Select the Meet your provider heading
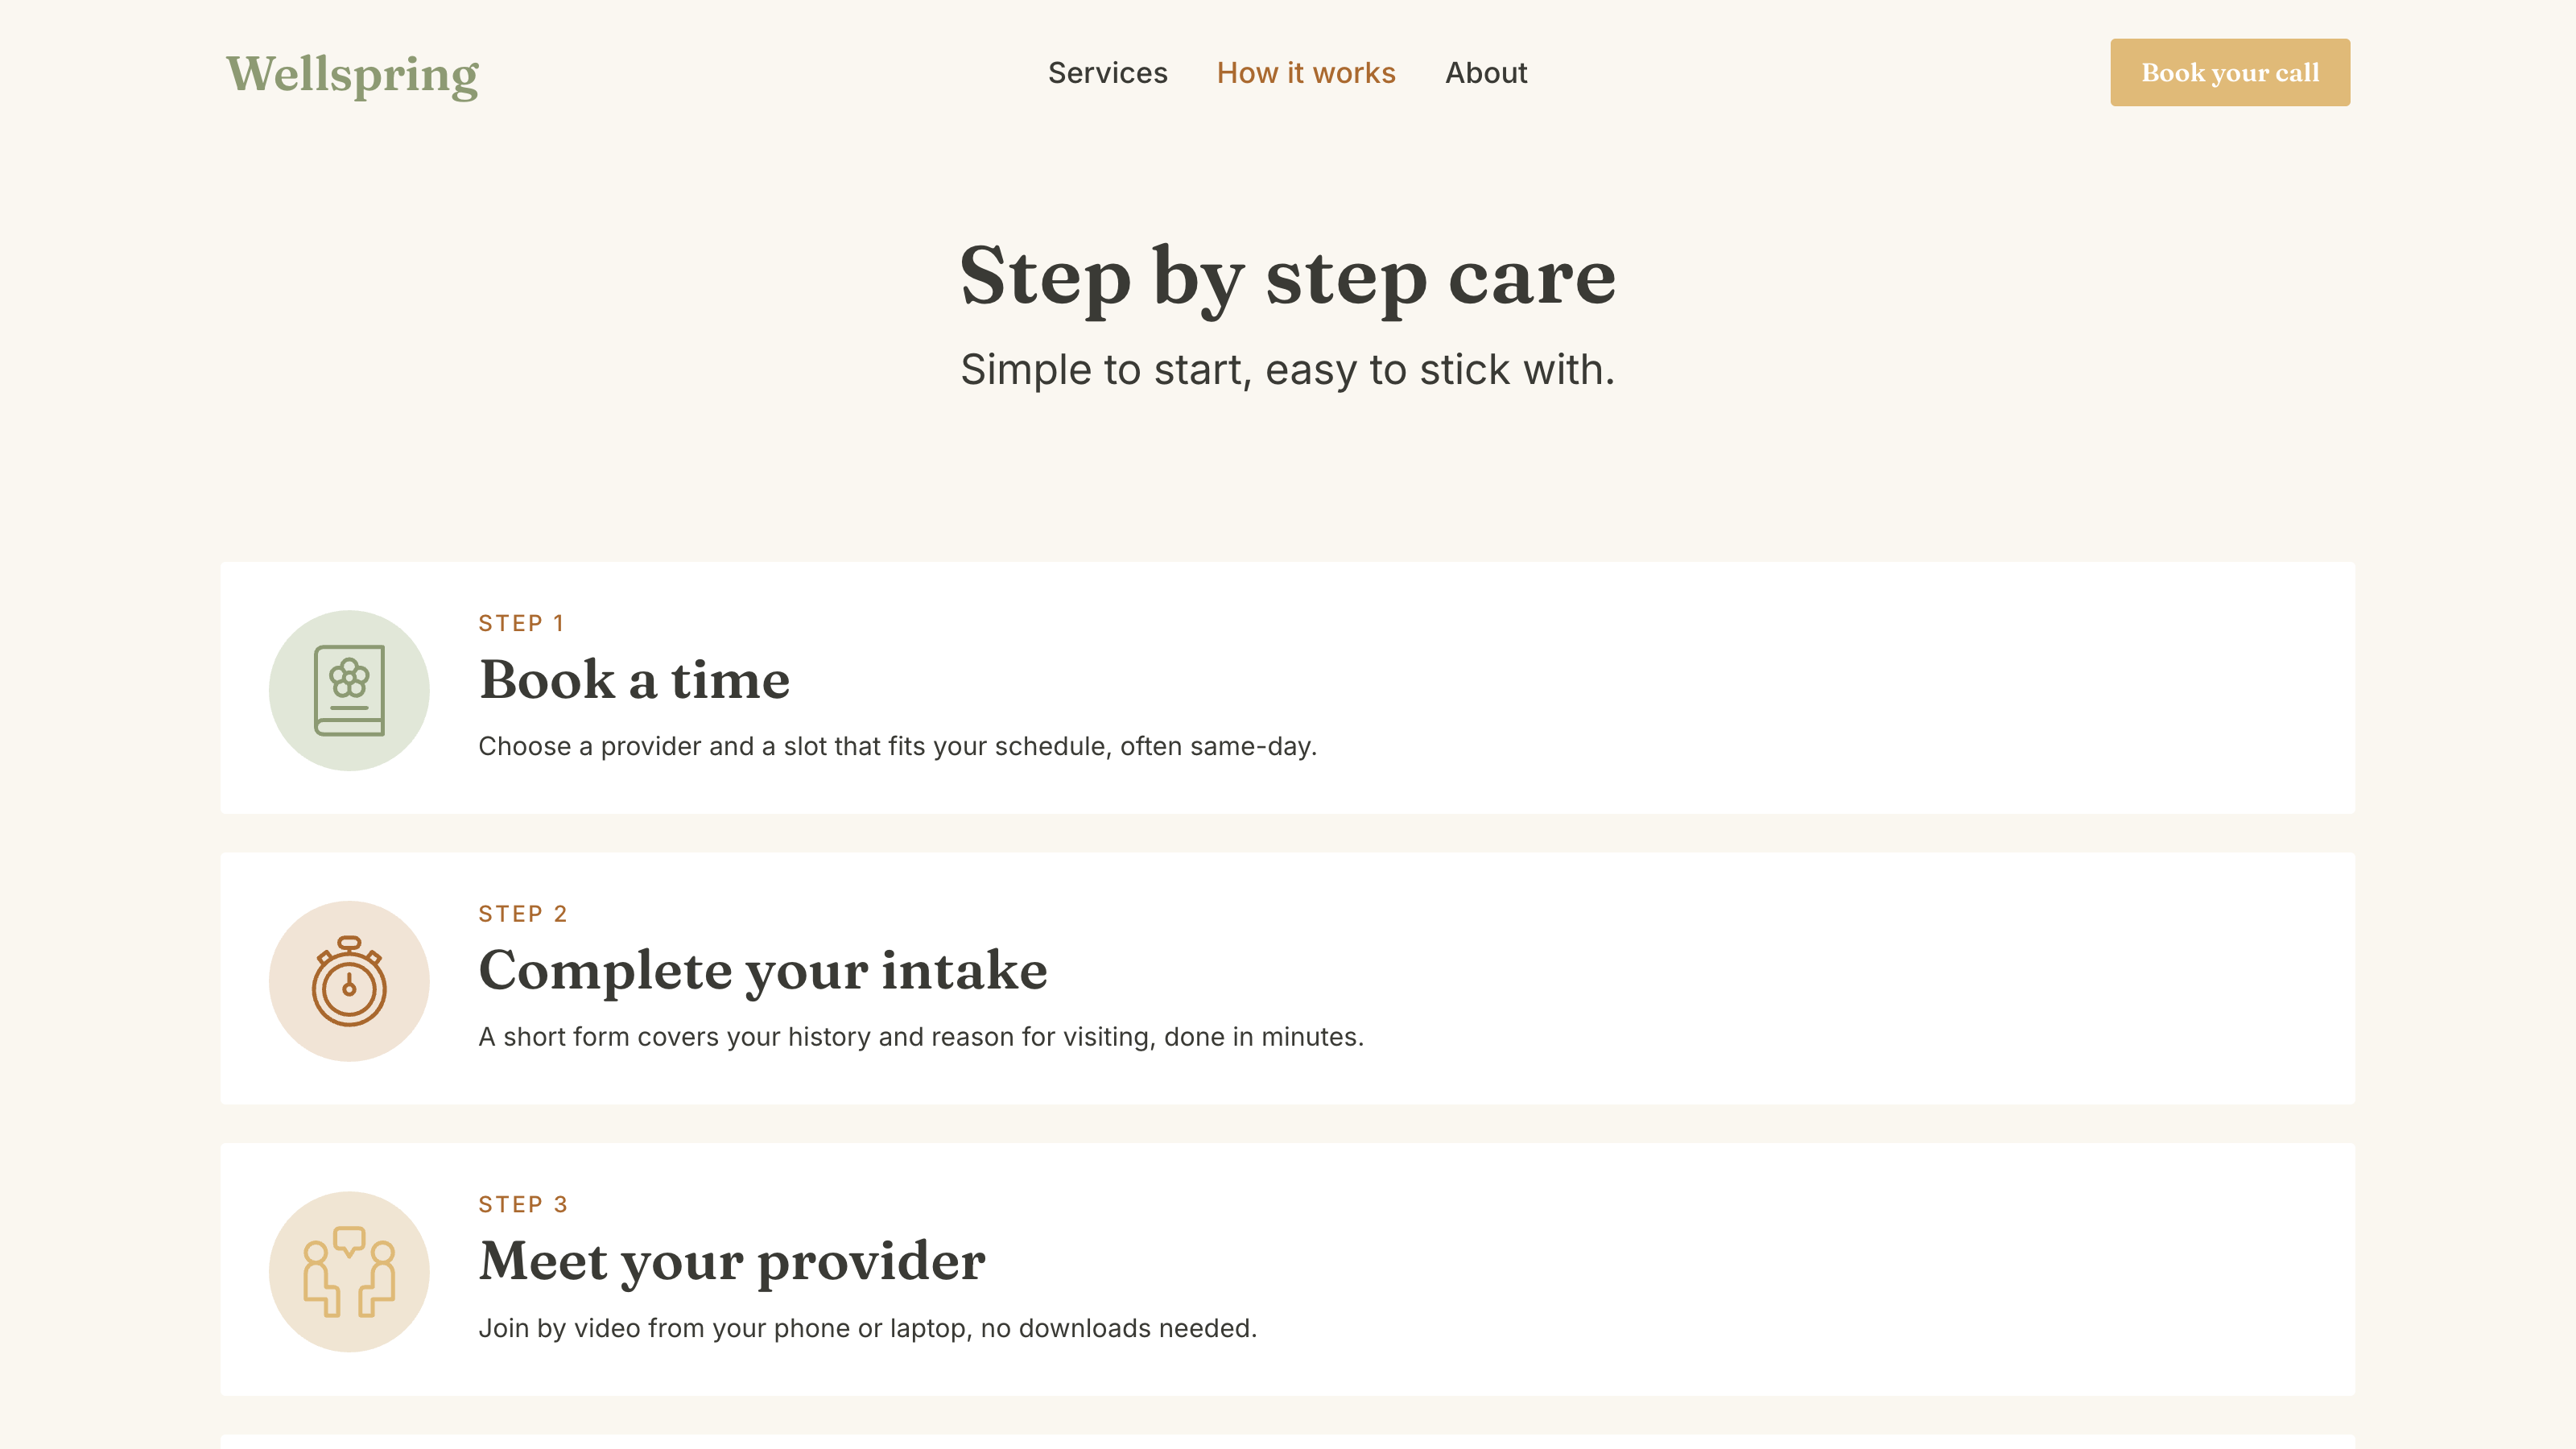The height and width of the screenshot is (1449, 2576). (732, 1262)
